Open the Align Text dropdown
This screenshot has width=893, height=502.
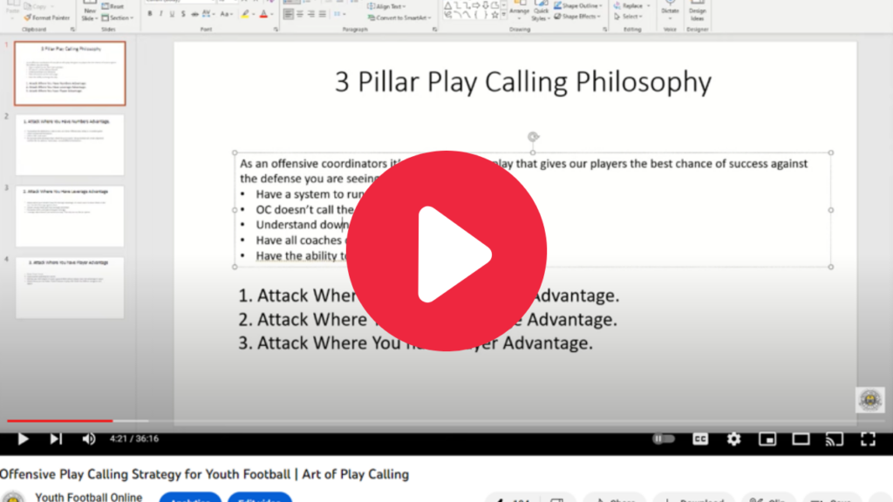(x=387, y=6)
